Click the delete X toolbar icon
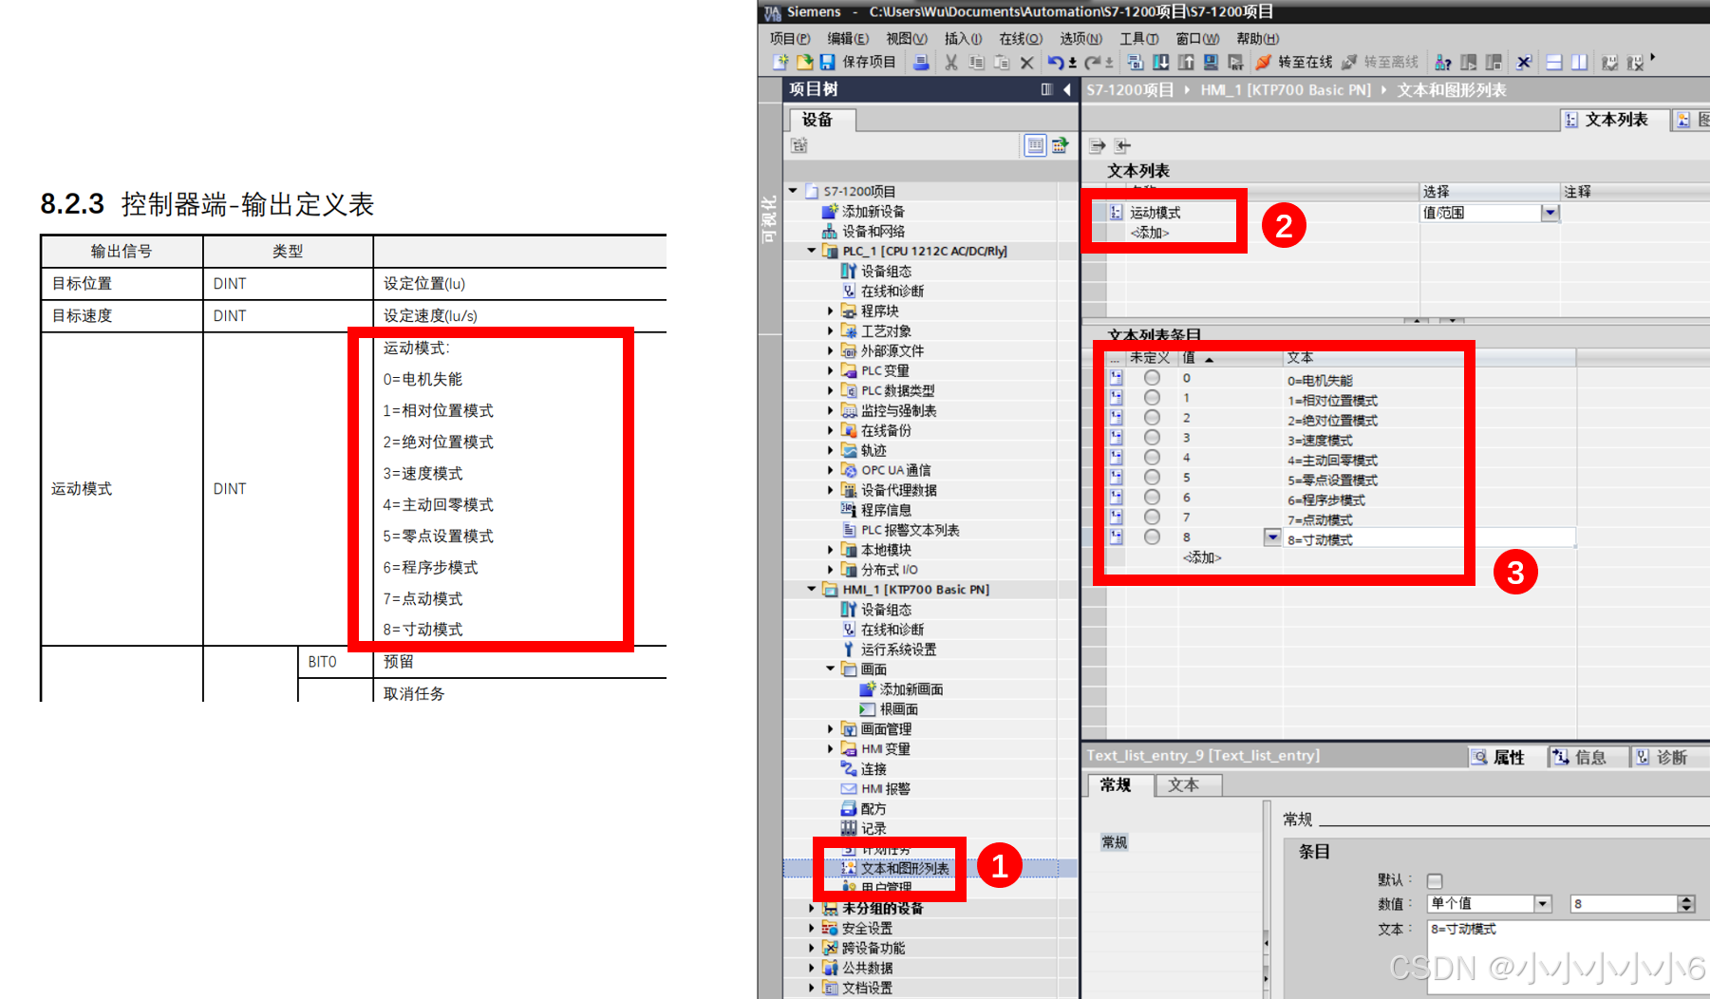Image resolution: width=1710 pixels, height=999 pixels. tap(1026, 63)
